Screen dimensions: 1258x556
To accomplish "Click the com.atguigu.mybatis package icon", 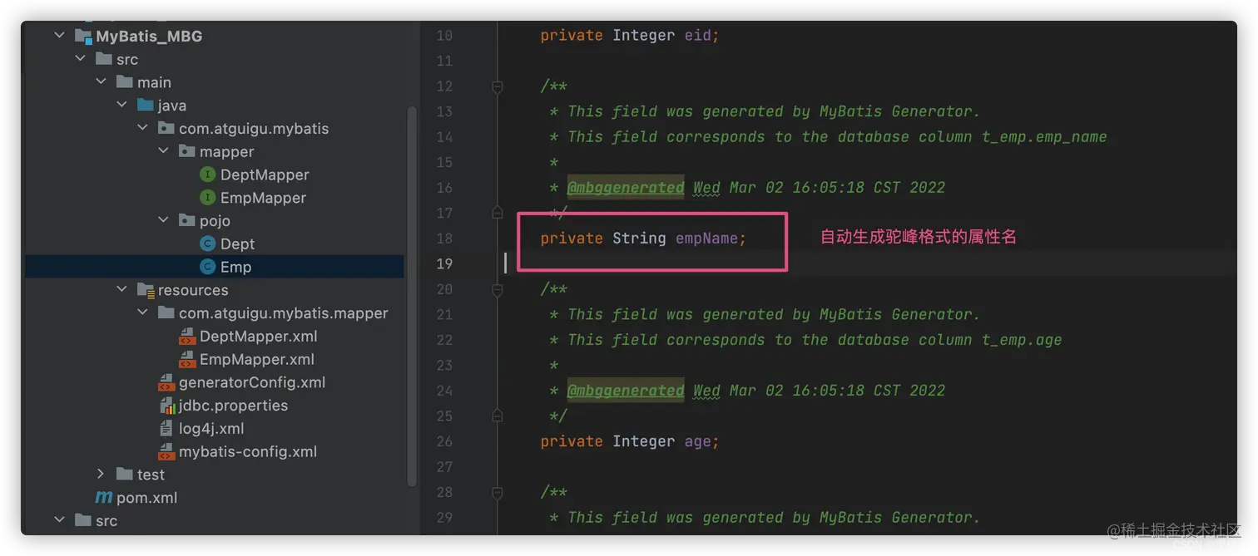I will point(166,128).
